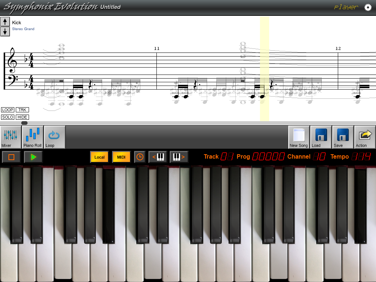This screenshot has width=376, height=282.
Task: Click the Loop toolbar button
Action: [x=54, y=137]
